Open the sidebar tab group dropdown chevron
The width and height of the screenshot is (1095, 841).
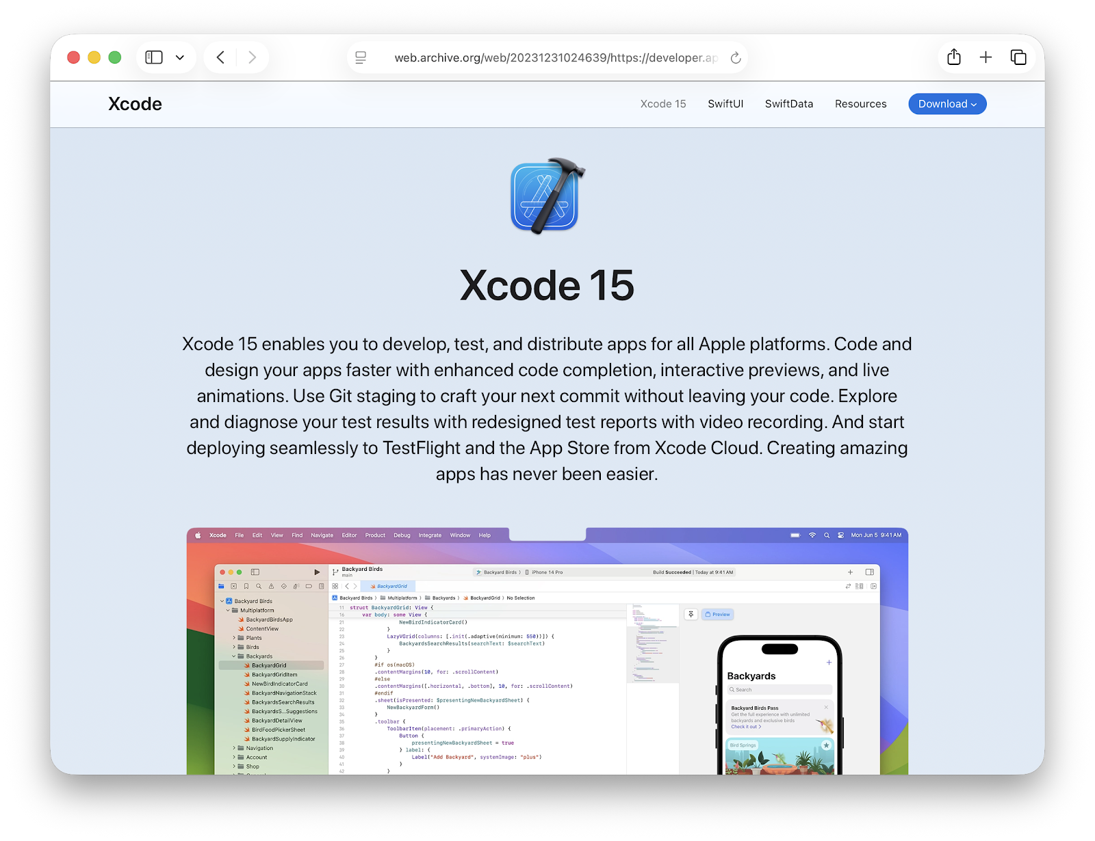click(180, 57)
